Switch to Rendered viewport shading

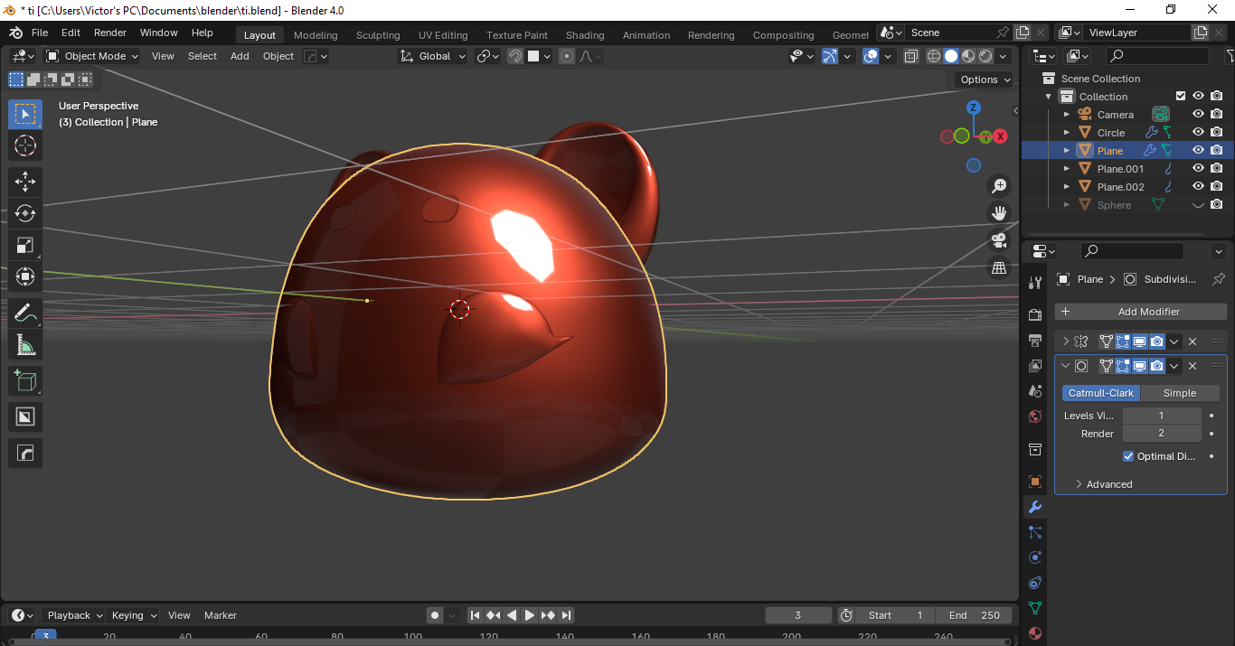985,56
